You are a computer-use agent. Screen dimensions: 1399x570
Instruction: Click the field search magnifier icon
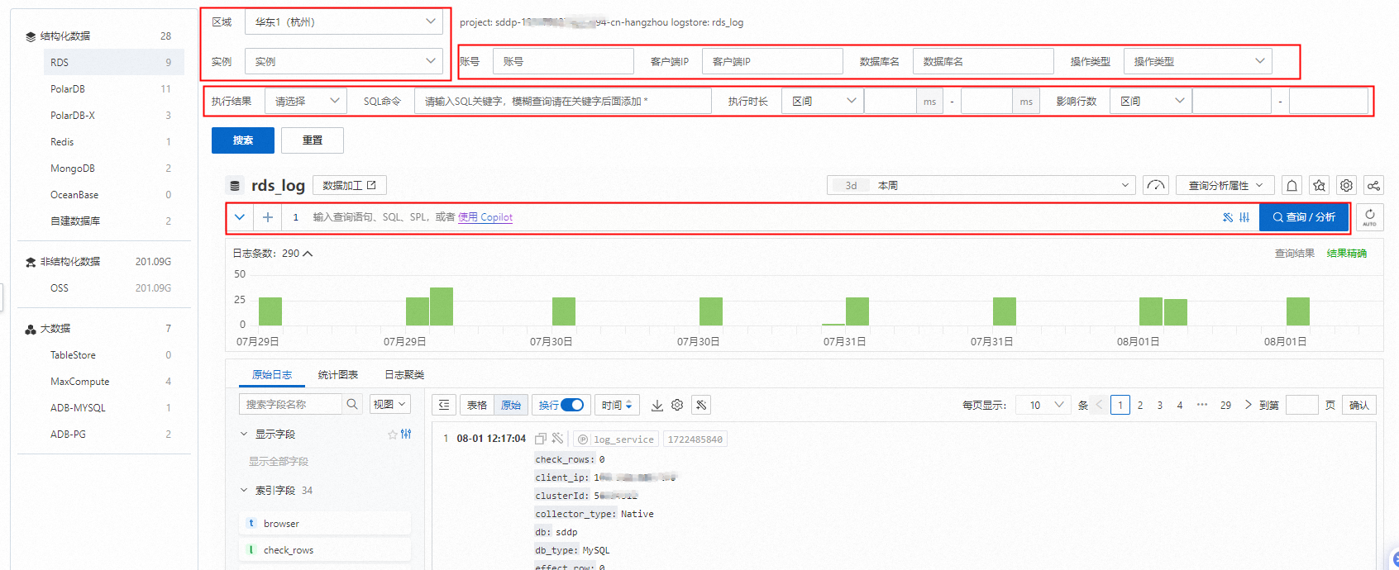352,404
